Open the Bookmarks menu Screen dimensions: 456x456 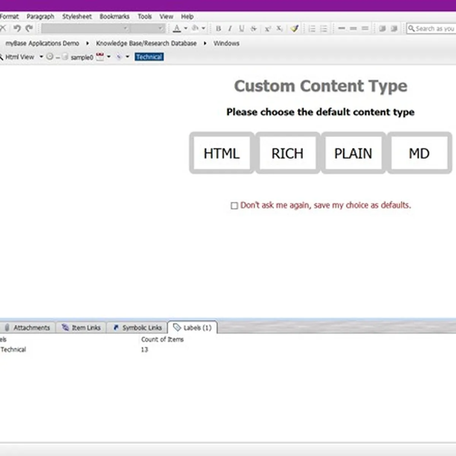(114, 16)
